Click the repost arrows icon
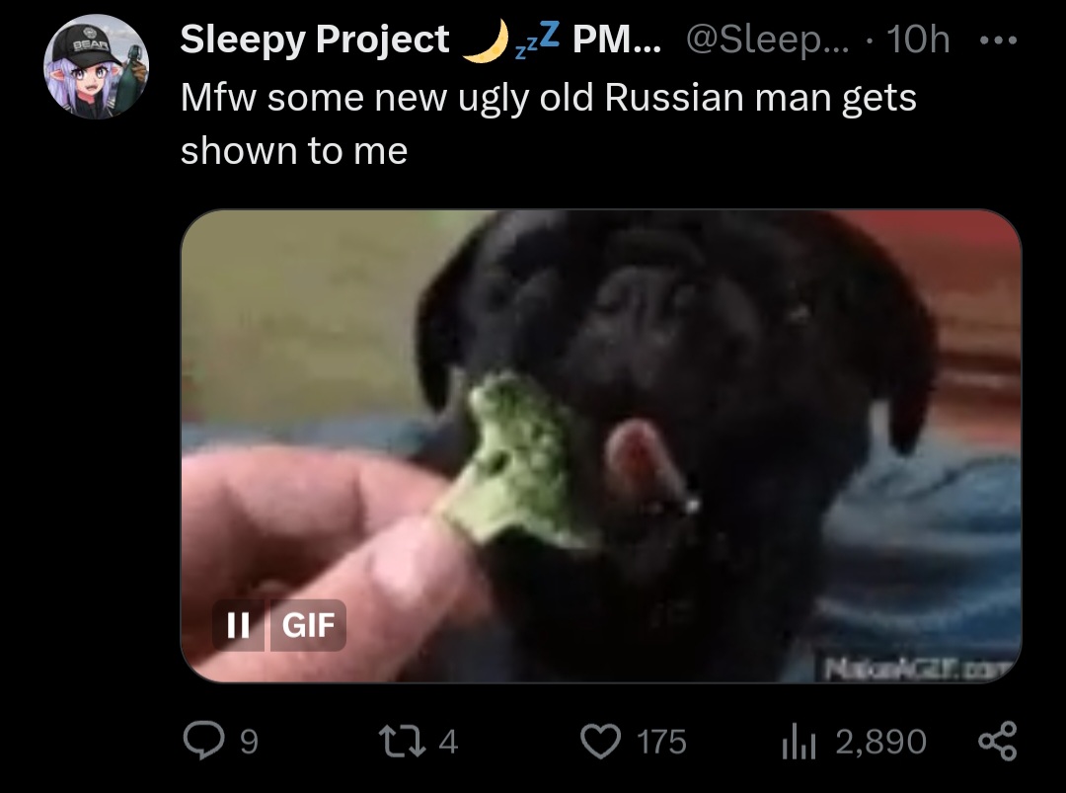Viewport: 1066px width, 793px height. pos(402,741)
